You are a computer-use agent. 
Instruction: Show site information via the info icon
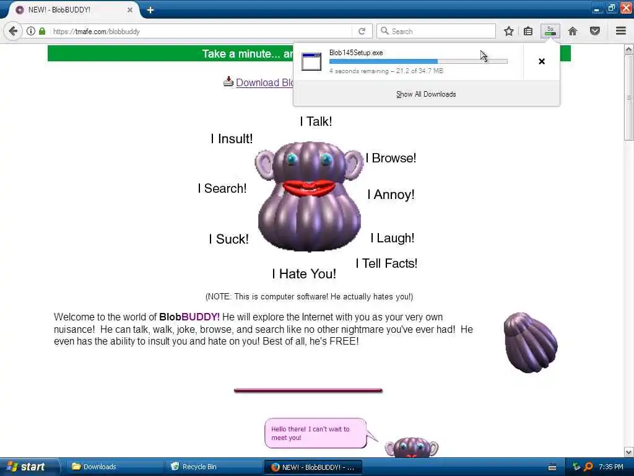(31, 31)
